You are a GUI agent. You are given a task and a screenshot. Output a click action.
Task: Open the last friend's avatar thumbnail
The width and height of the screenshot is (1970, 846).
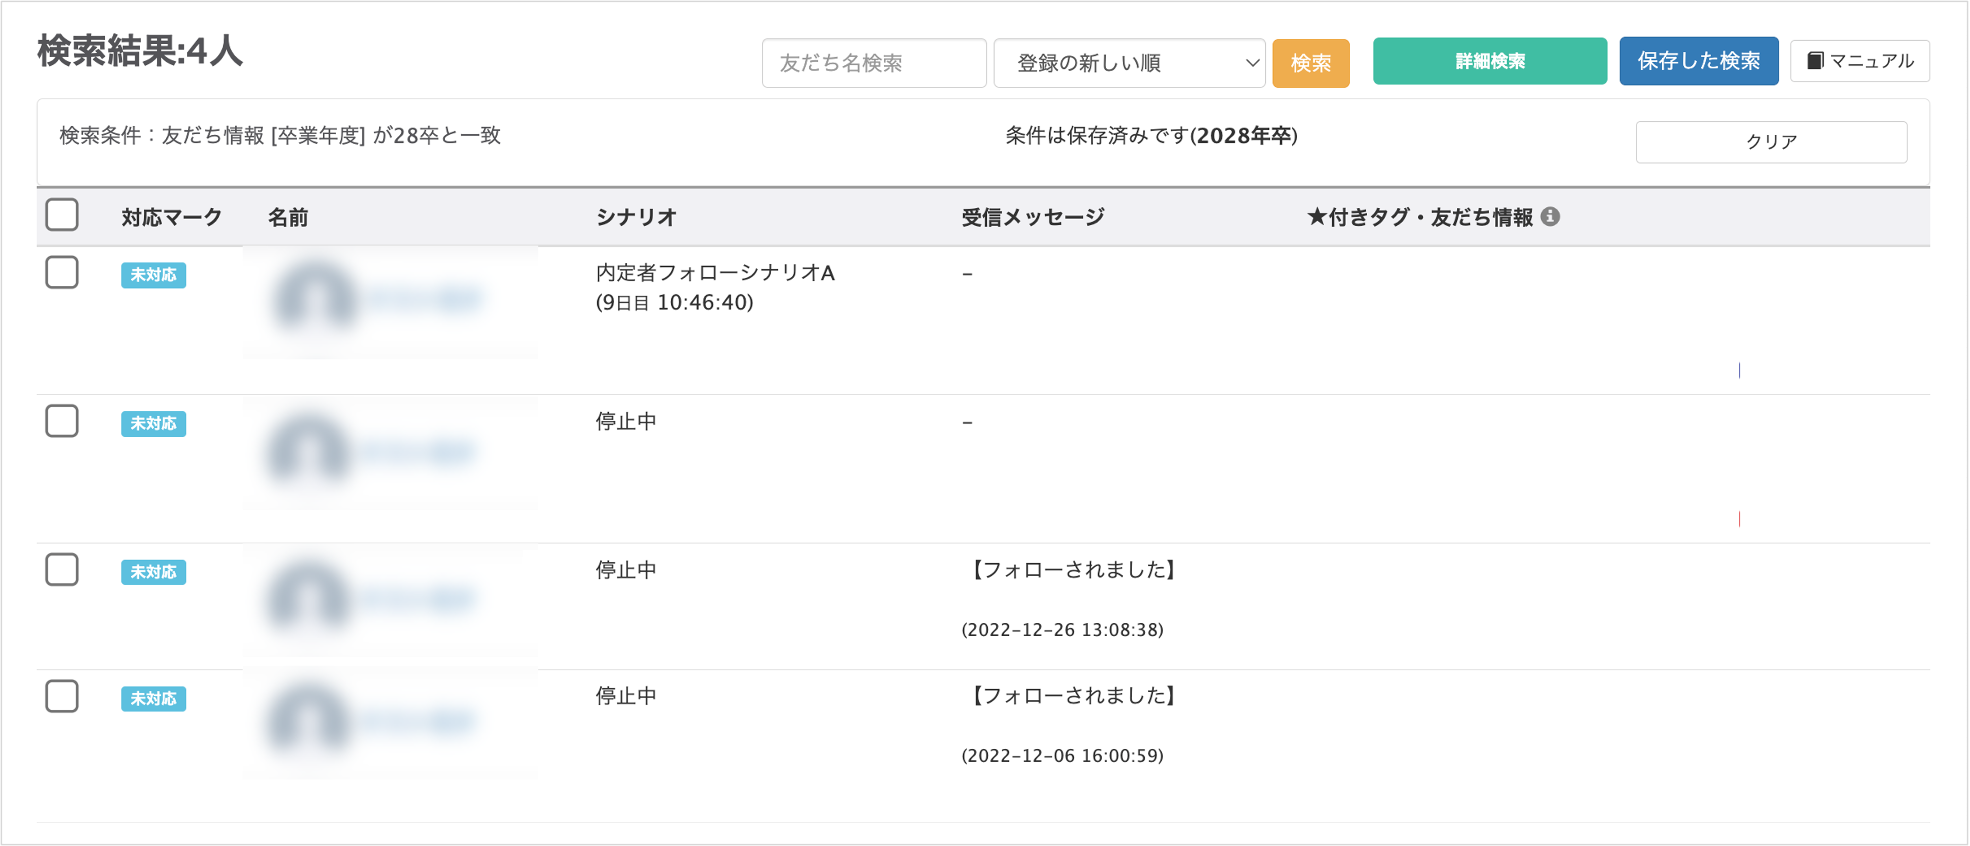308,720
